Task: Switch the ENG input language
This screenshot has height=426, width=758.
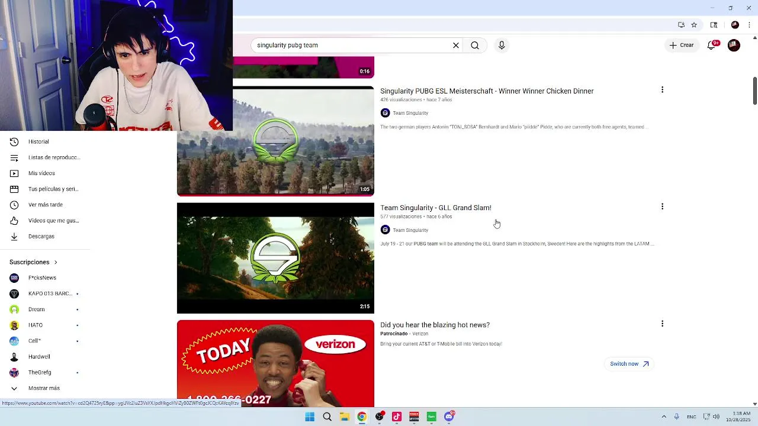Action: 691,417
